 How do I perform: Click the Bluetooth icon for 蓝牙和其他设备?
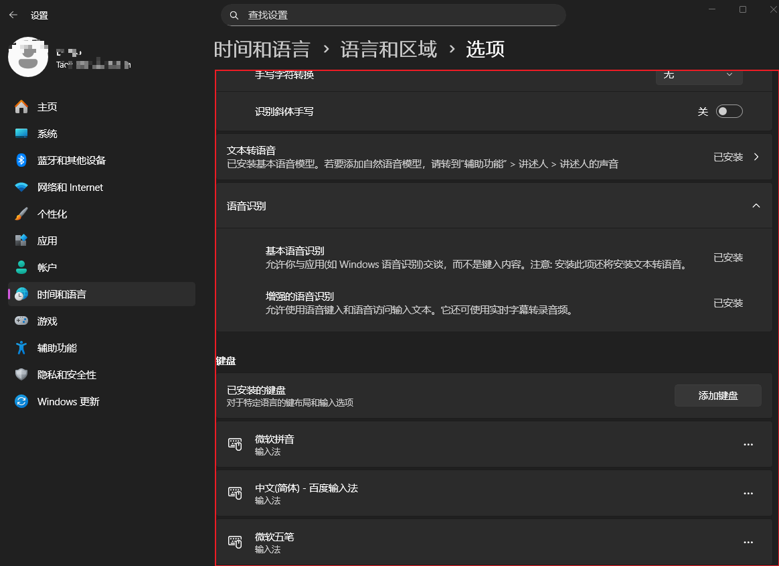point(21,160)
